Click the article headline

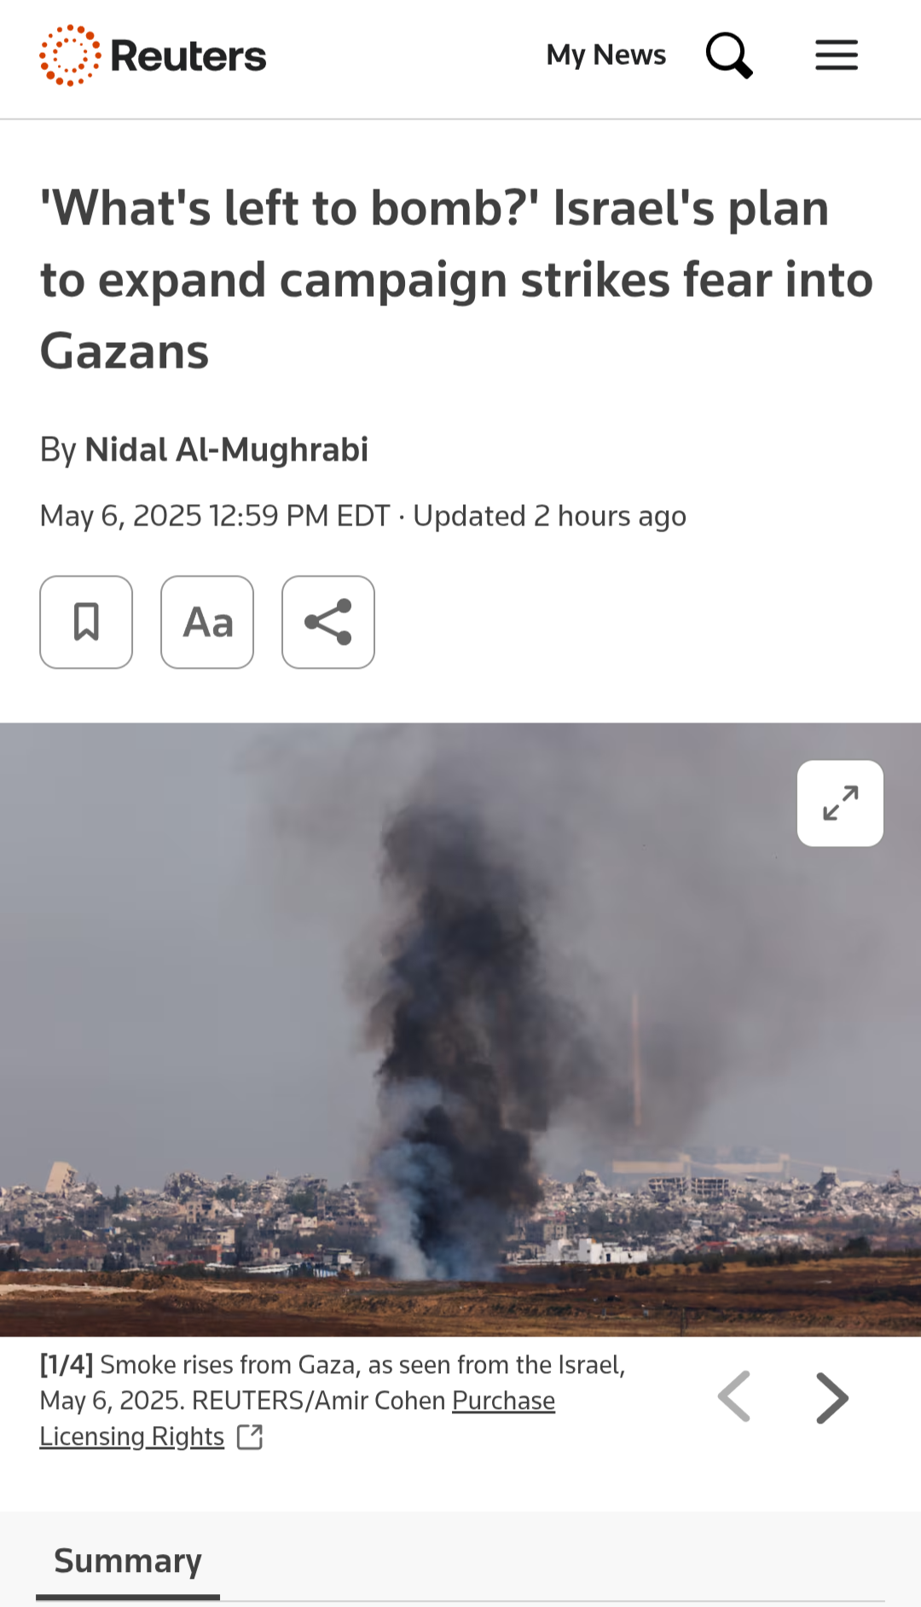pyautogui.click(x=457, y=280)
